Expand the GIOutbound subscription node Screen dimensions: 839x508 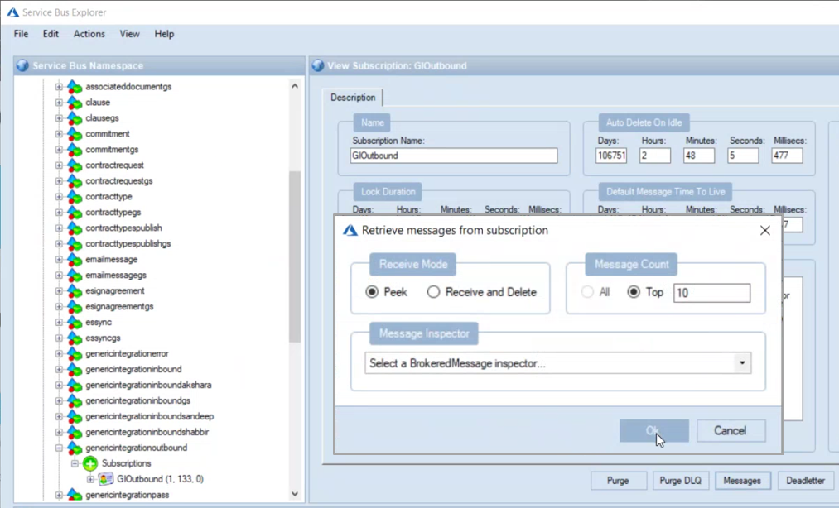[x=90, y=479]
